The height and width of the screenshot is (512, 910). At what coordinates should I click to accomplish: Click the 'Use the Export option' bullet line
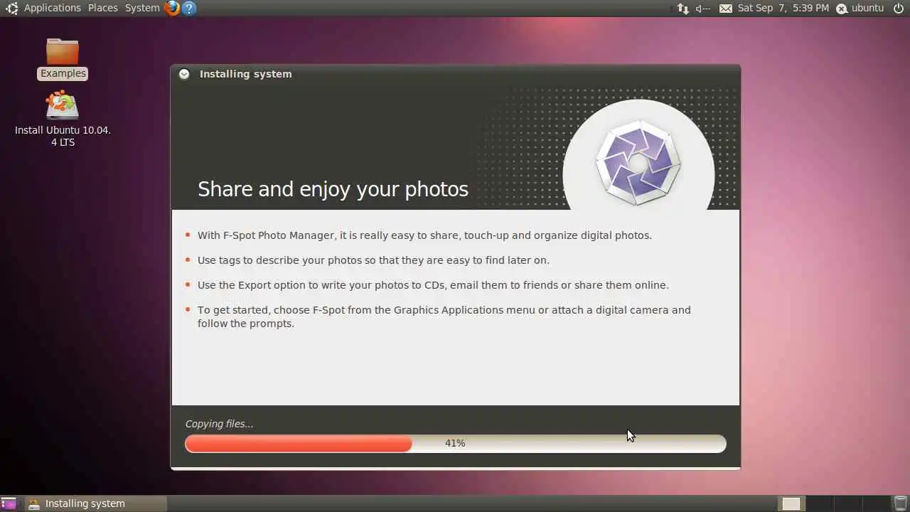point(433,285)
